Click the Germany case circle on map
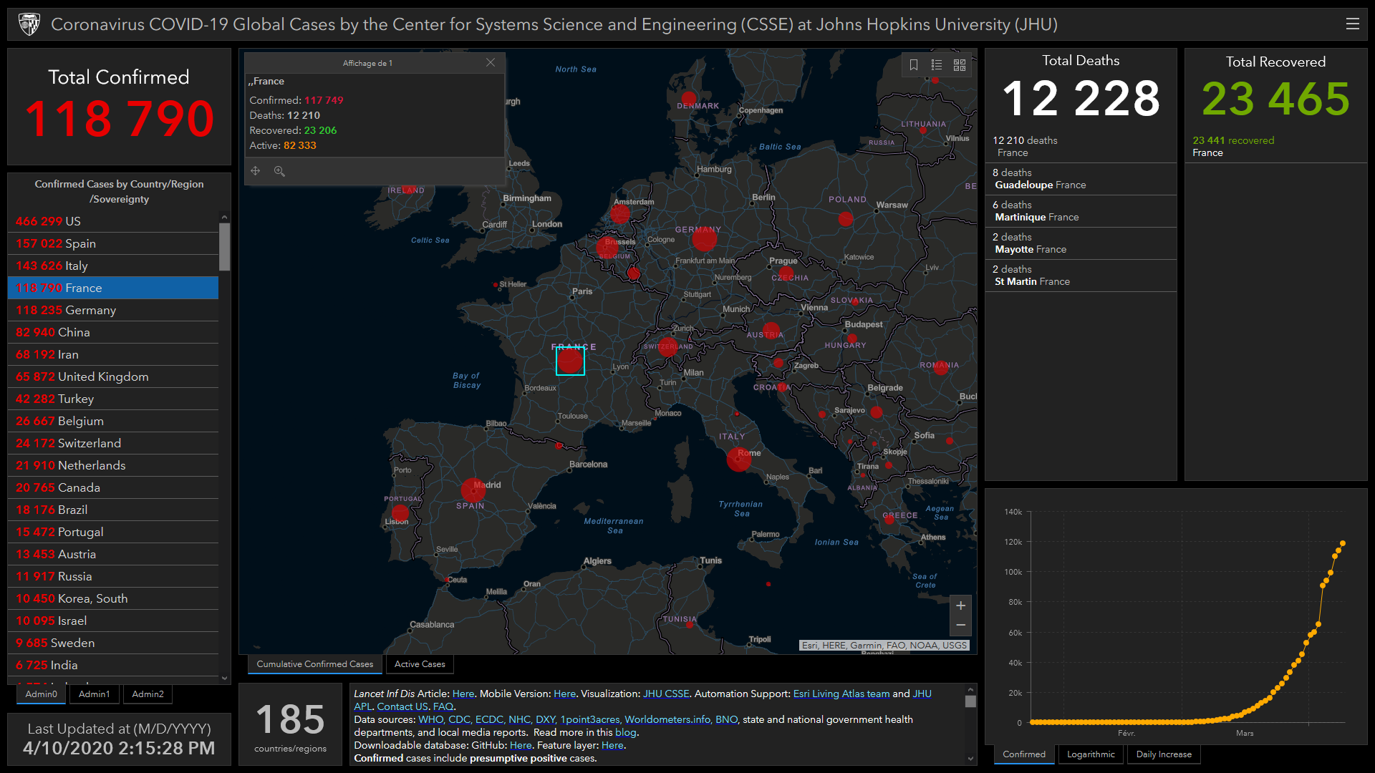 point(704,239)
